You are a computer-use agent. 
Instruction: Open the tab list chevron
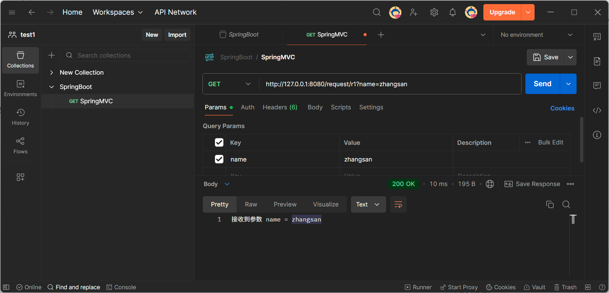[x=483, y=35]
